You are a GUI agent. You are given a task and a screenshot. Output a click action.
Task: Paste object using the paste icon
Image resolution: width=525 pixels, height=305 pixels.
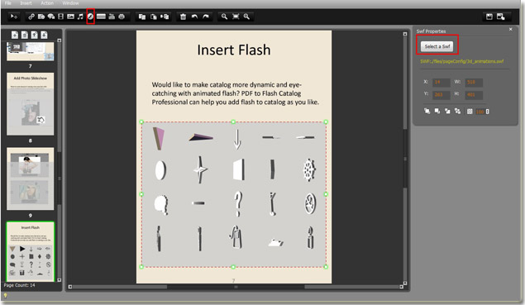pyautogui.click(x=154, y=17)
